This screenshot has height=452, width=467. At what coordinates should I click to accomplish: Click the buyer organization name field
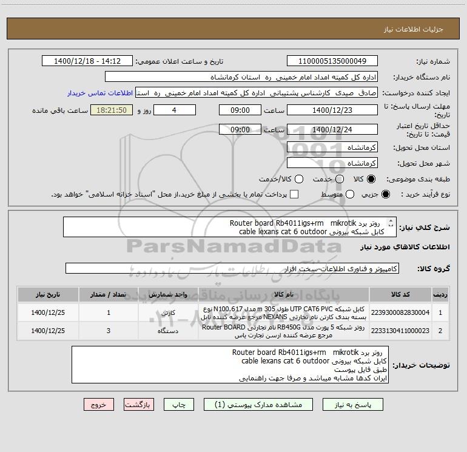click(241, 76)
